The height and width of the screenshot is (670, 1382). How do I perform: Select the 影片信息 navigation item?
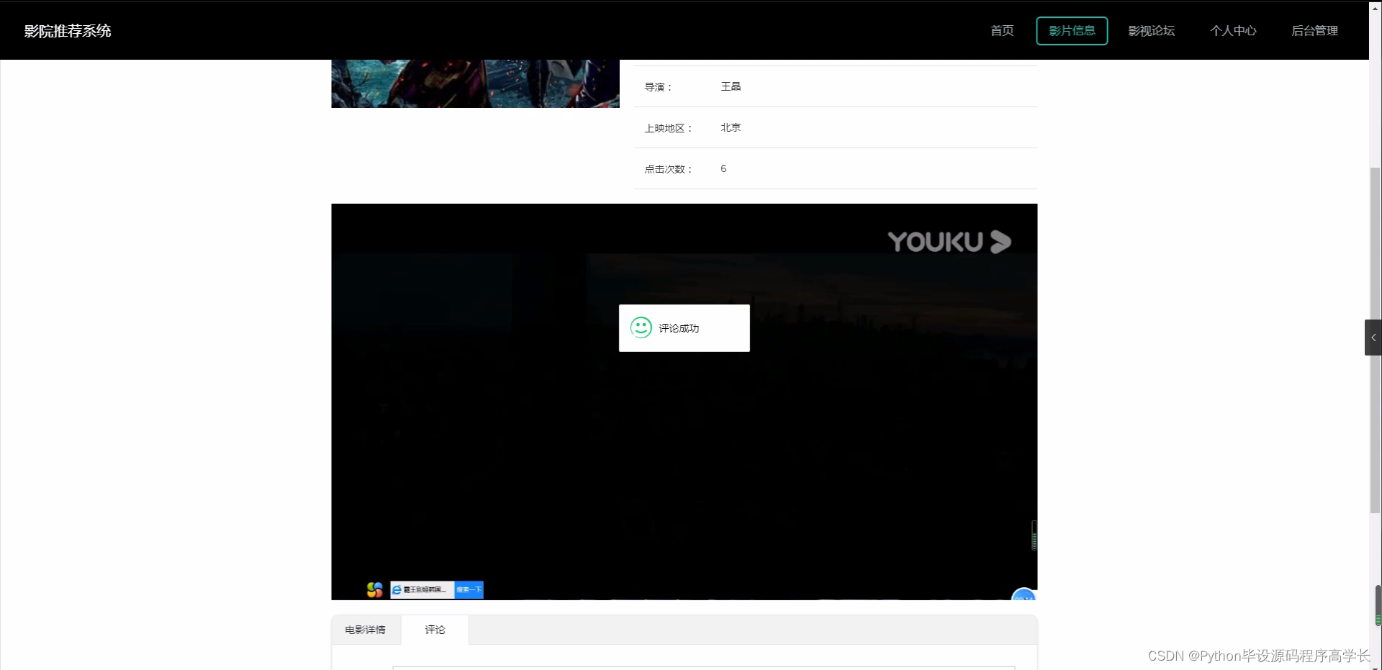1071,30
